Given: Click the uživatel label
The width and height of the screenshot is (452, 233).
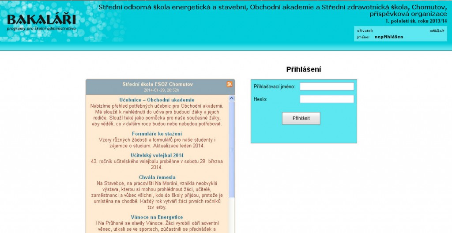Looking at the screenshot, I should click(x=365, y=31).
